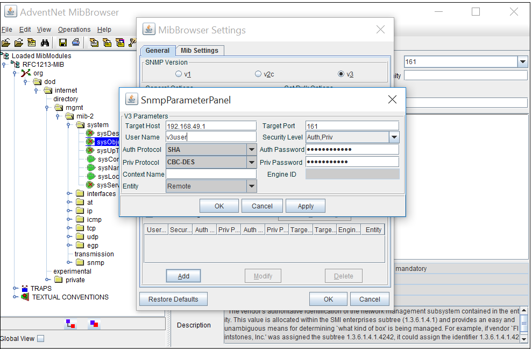
Task: Select the TRAPS node icon
Action: coord(25,289)
